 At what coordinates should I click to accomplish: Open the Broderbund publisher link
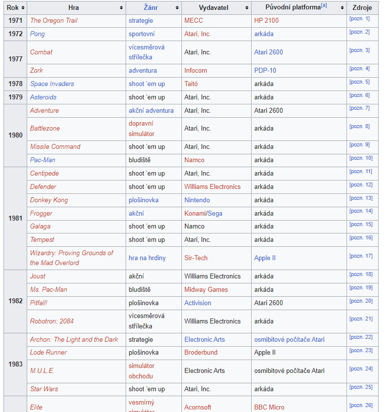(x=201, y=352)
